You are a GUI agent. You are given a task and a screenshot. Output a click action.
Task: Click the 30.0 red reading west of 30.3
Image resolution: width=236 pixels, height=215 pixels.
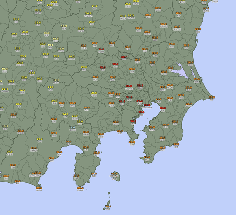pyautogui.click(x=129, y=86)
